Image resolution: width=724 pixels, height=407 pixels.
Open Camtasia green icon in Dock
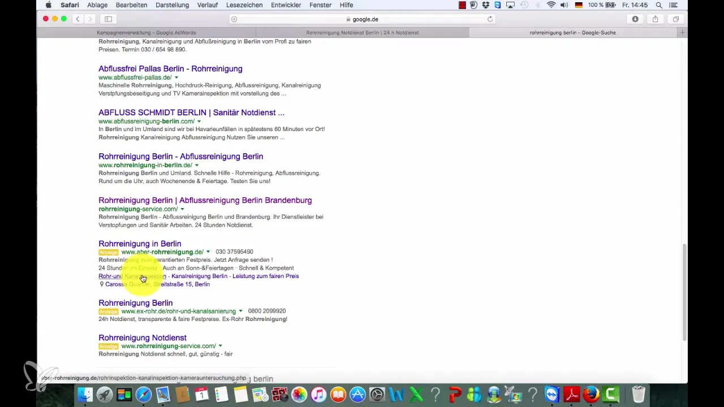coord(611,394)
